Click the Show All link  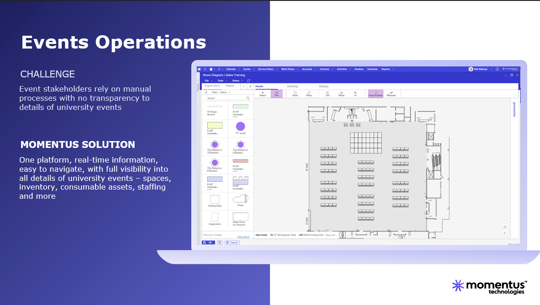click(331, 235)
